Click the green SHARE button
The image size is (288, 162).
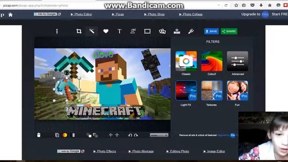click(229, 31)
